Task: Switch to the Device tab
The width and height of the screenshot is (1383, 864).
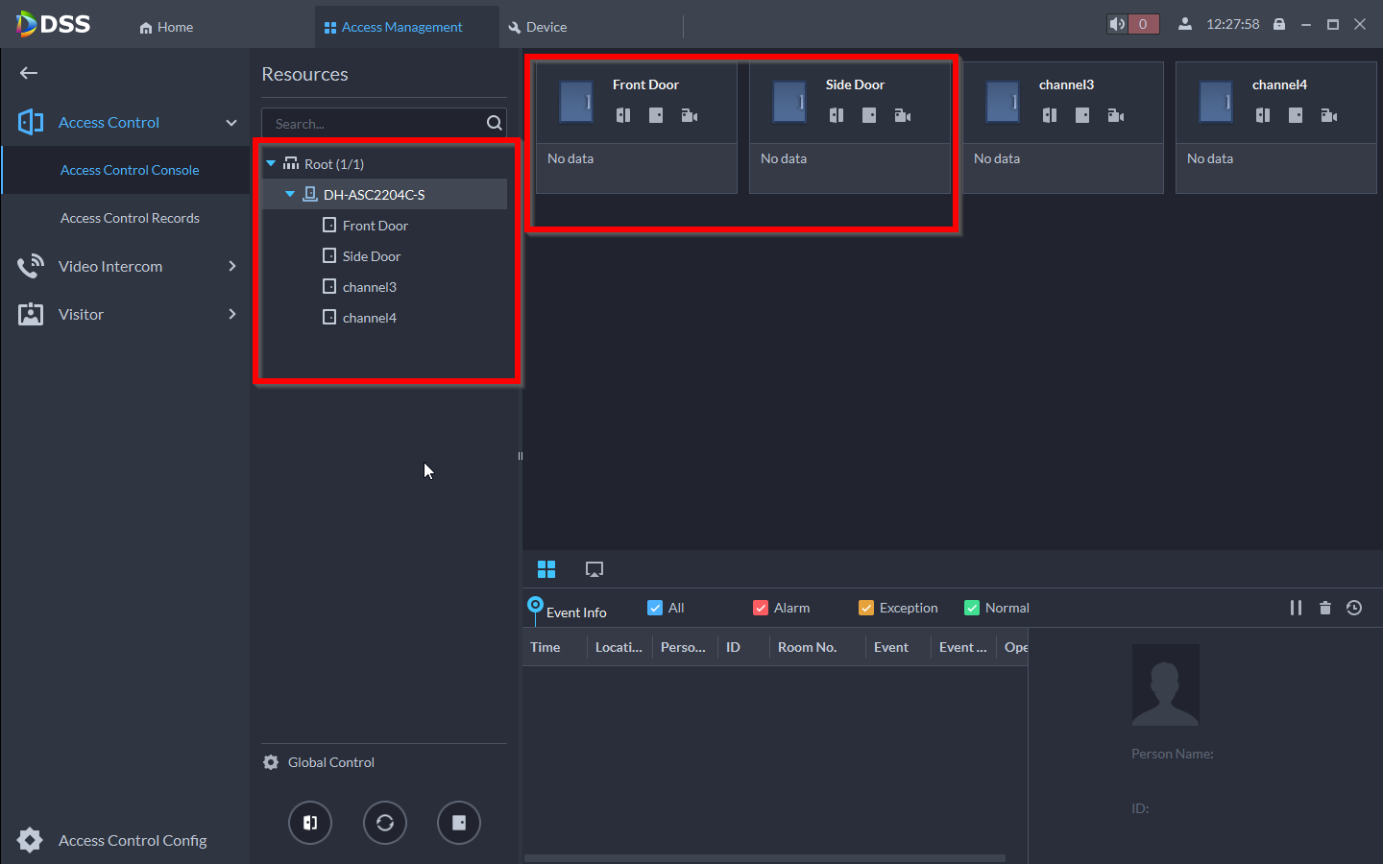Action: click(538, 27)
